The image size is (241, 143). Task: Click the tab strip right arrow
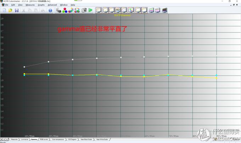(x=7, y=139)
